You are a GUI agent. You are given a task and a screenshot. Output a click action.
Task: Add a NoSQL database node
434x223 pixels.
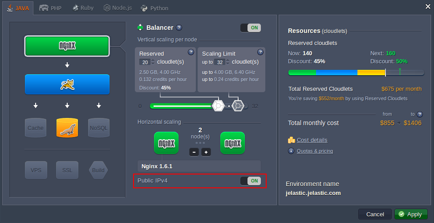[x=98, y=128]
